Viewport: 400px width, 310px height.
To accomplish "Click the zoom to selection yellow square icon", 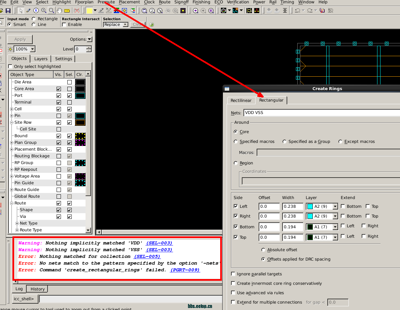I will (183, 10).
